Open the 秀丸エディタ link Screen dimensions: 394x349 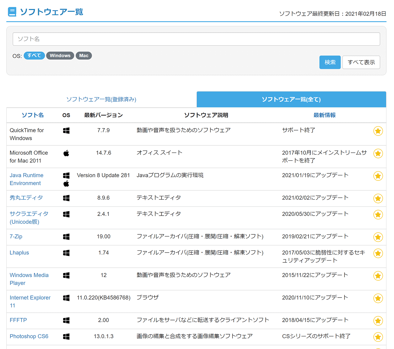point(26,198)
